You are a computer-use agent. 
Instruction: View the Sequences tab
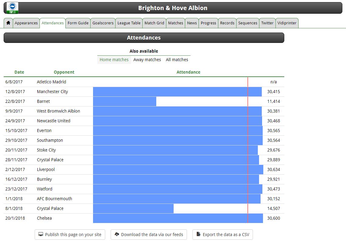[x=247, y=23]
